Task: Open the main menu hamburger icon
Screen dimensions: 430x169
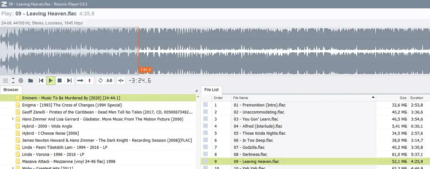Action: tap(5, 81)
